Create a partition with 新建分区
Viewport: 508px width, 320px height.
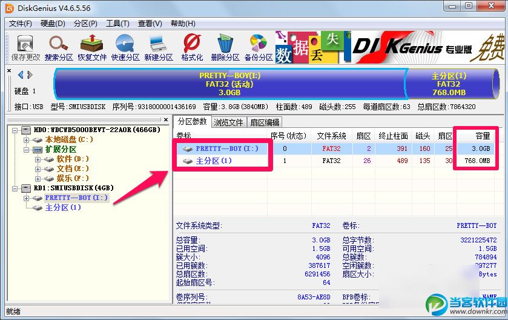click(159, 48)
